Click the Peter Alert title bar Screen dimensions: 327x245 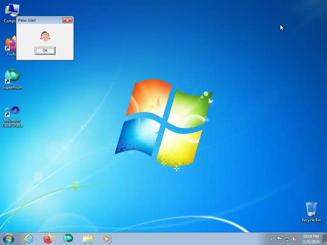pos(40,20)
